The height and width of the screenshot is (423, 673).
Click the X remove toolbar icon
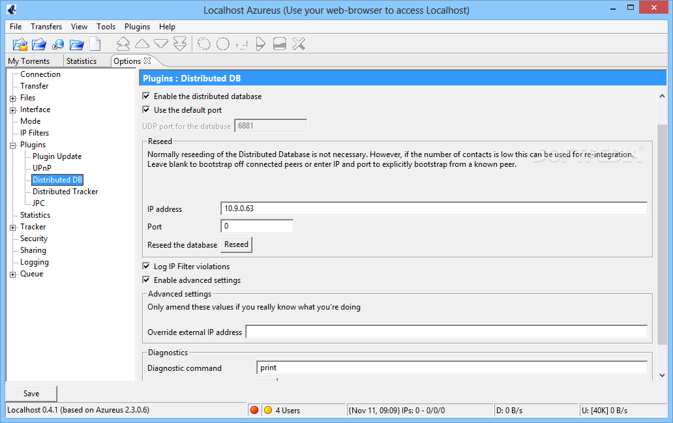click(x=299, y=44)
